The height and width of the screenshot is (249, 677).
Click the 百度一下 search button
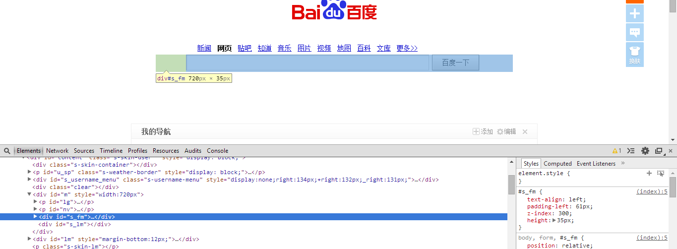coord(455,62)
